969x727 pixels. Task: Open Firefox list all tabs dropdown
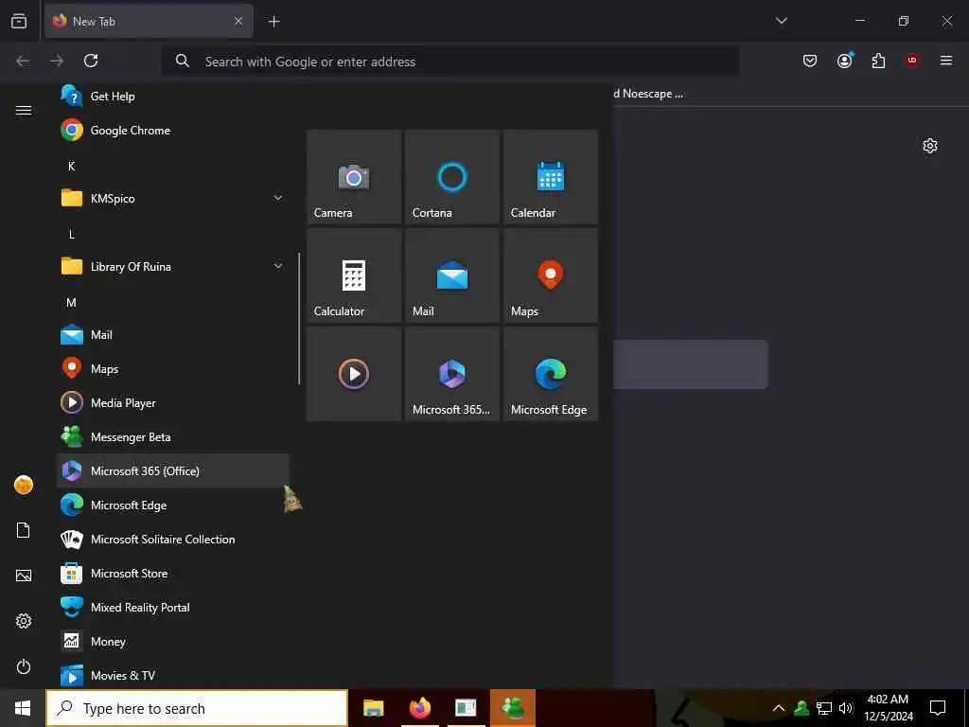pos(781,21)
